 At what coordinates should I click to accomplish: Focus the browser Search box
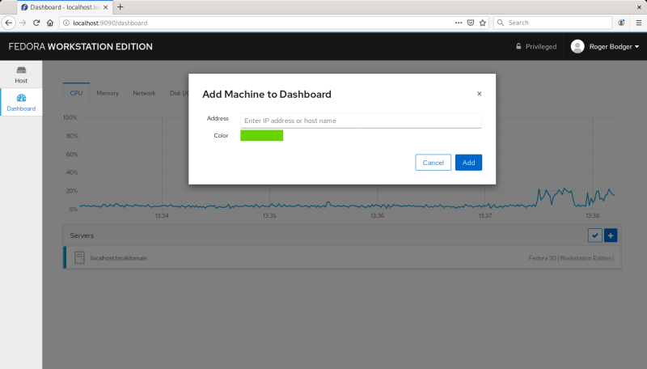pos(552,23)
